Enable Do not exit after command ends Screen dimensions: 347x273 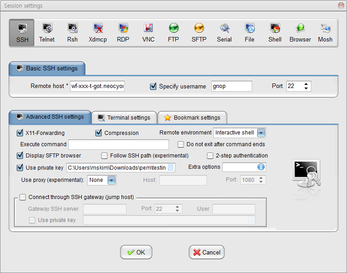[181, 144]
